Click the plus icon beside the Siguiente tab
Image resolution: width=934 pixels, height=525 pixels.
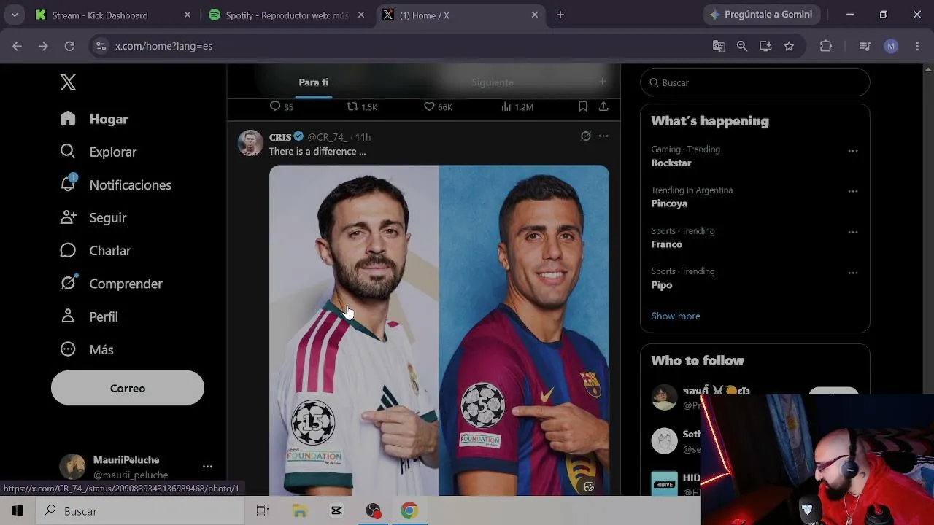click(x=603, y=82)
